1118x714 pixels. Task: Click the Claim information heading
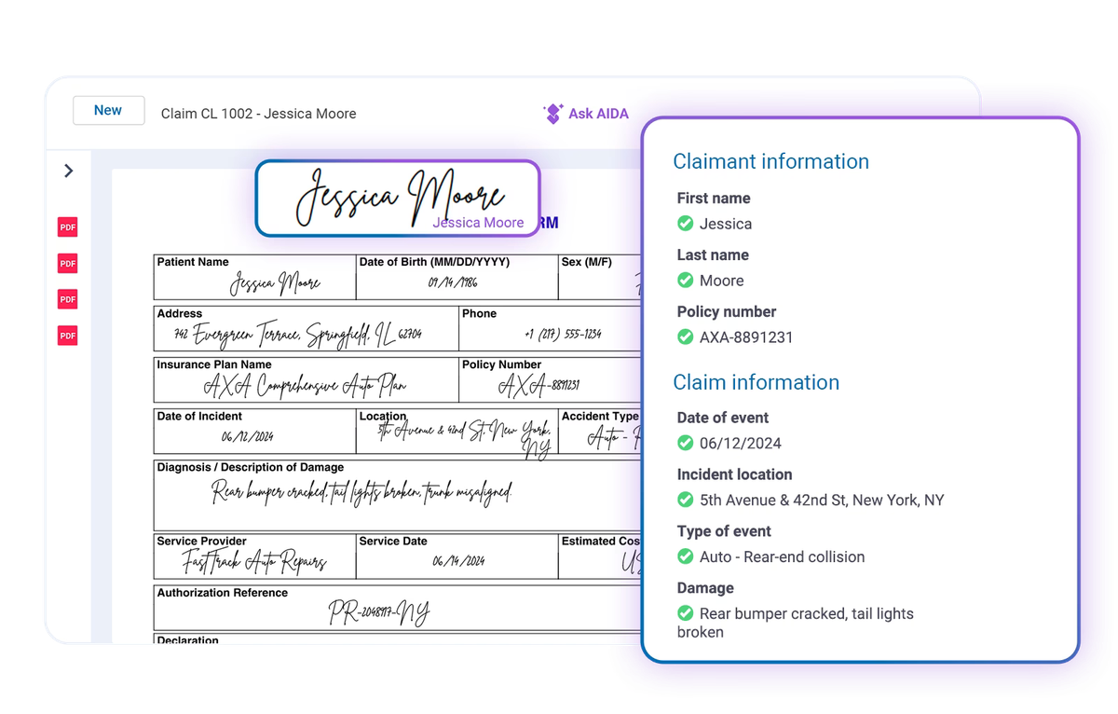click(756, 382)
